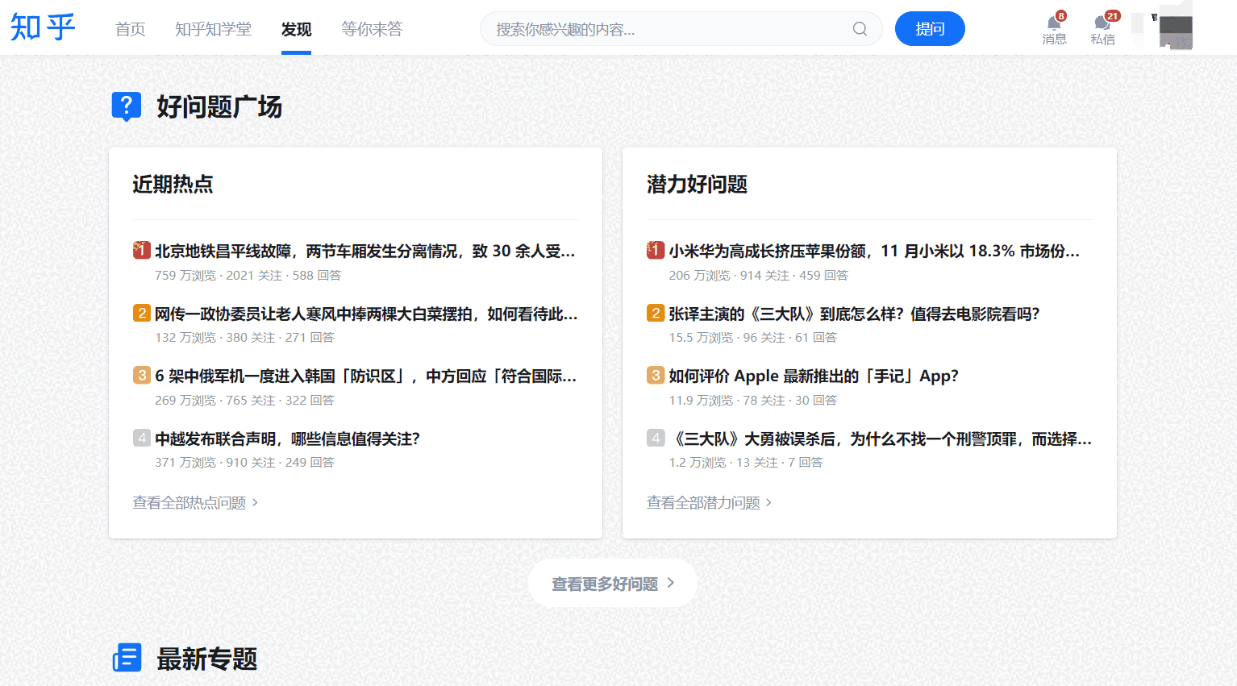The image size is (1237, 686).
Task: Expand 查看全部热点问题 via its chevron
Action: (256, 501)
